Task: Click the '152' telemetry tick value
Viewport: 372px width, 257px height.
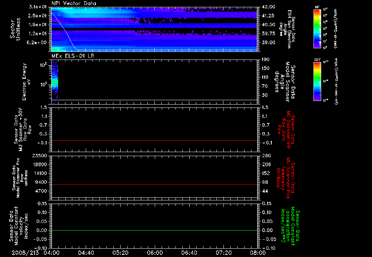Action: coord(266,173)
